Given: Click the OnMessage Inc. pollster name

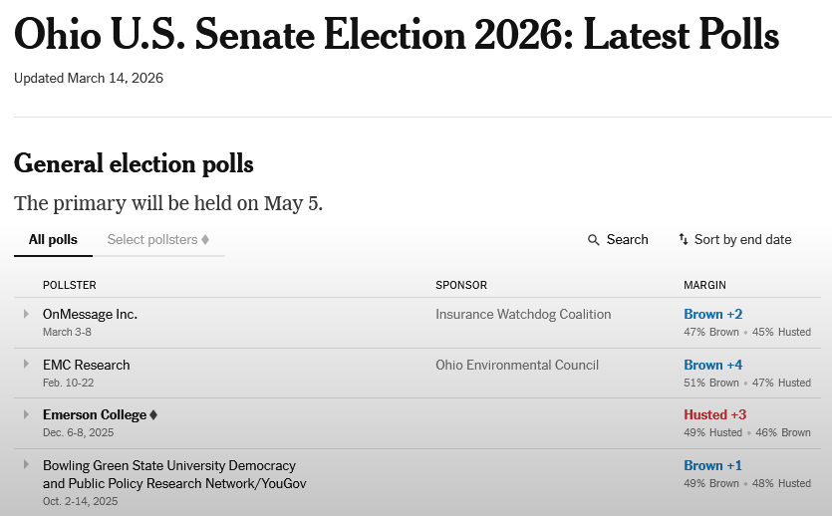Looking at the screenshot, I should (90, 314).
